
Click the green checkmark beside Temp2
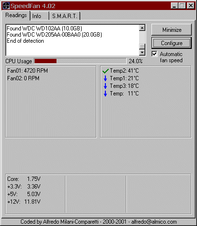(x=105, y=71)
